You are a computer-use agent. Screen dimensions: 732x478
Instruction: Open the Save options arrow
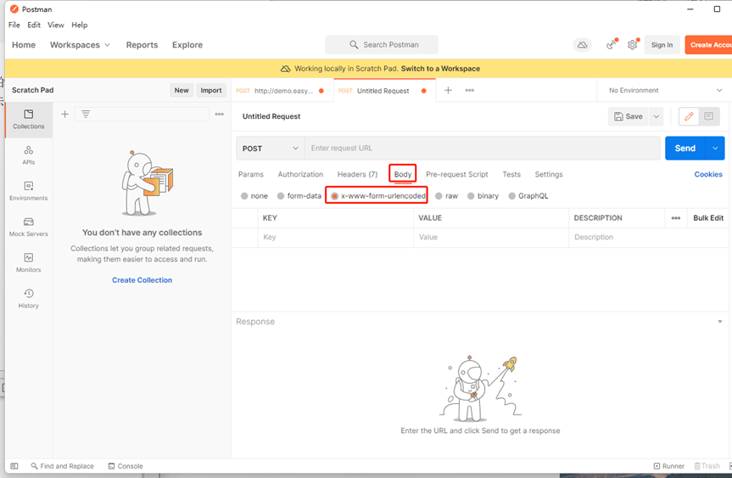(656, 116)
